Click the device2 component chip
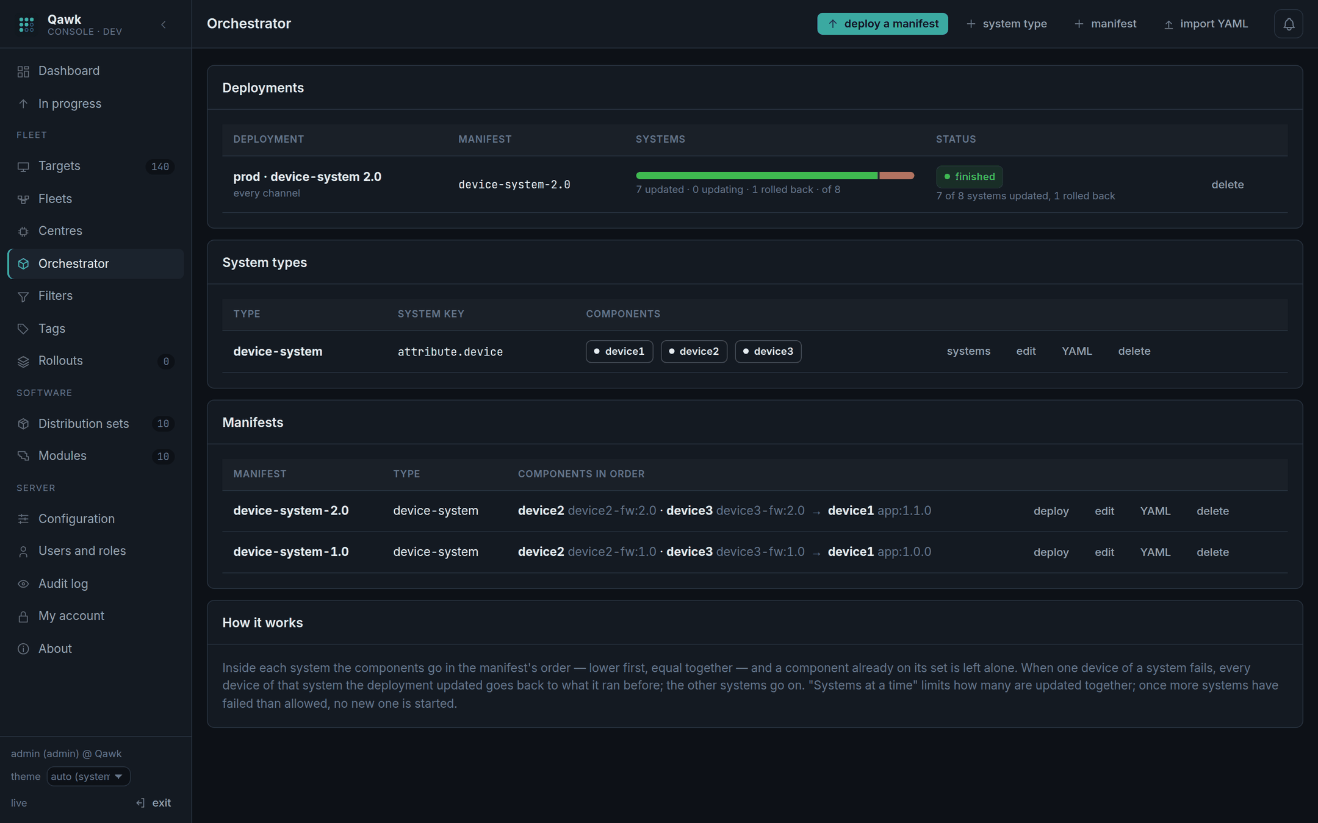1318x823 pixels. pyautogui.click(x=694, y=352)
